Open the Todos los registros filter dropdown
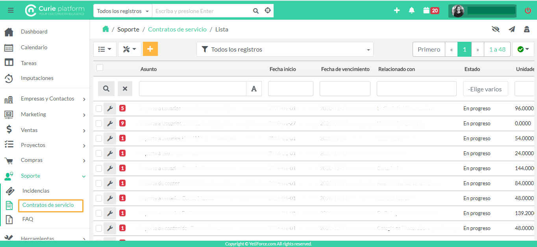The height and width of the screenshot is (247, 537). point(285,50)
